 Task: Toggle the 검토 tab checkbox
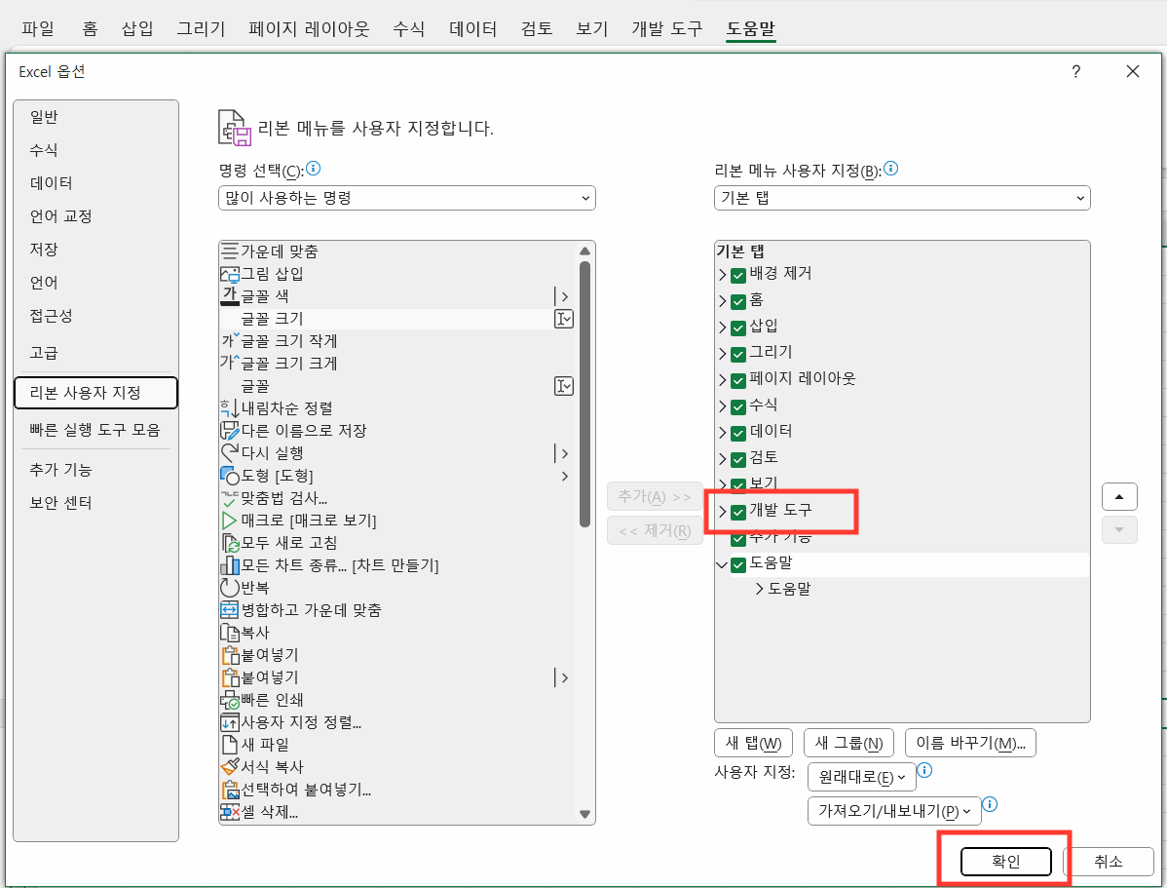click(738, 459)
